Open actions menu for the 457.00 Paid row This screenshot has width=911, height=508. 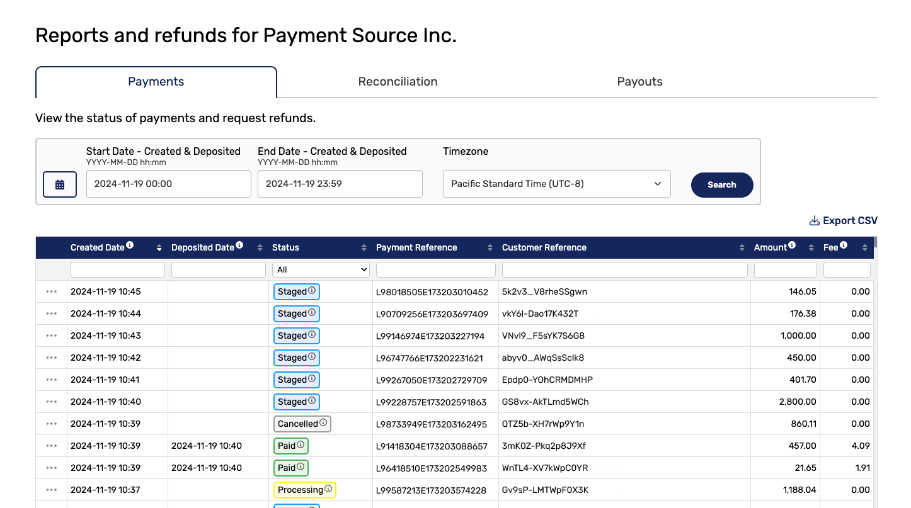click(52, 446)
